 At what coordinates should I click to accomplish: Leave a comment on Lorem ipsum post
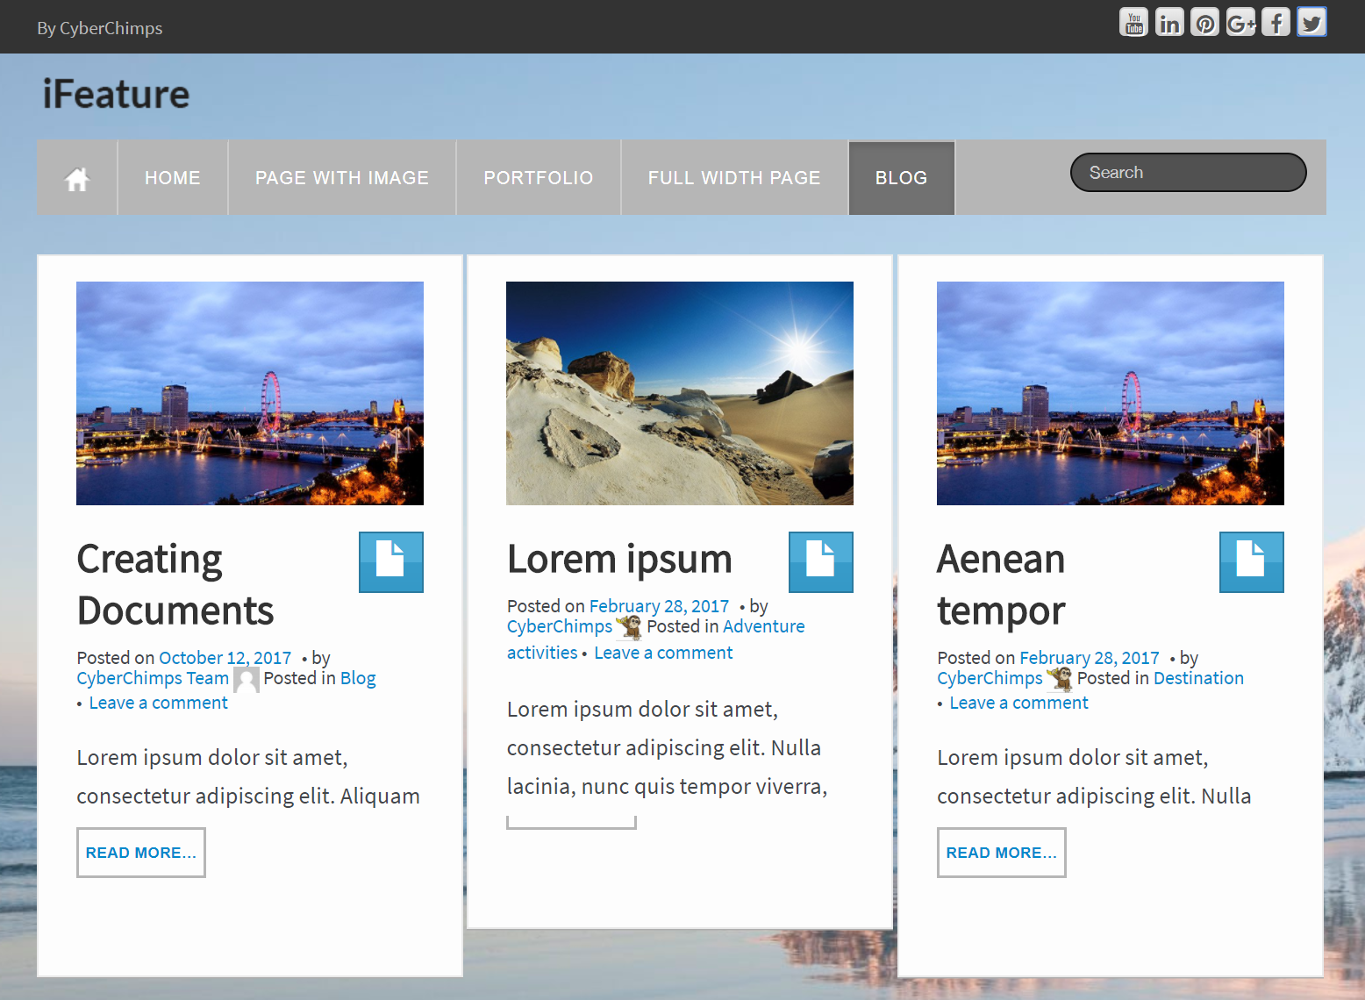[x=663, y=653]
